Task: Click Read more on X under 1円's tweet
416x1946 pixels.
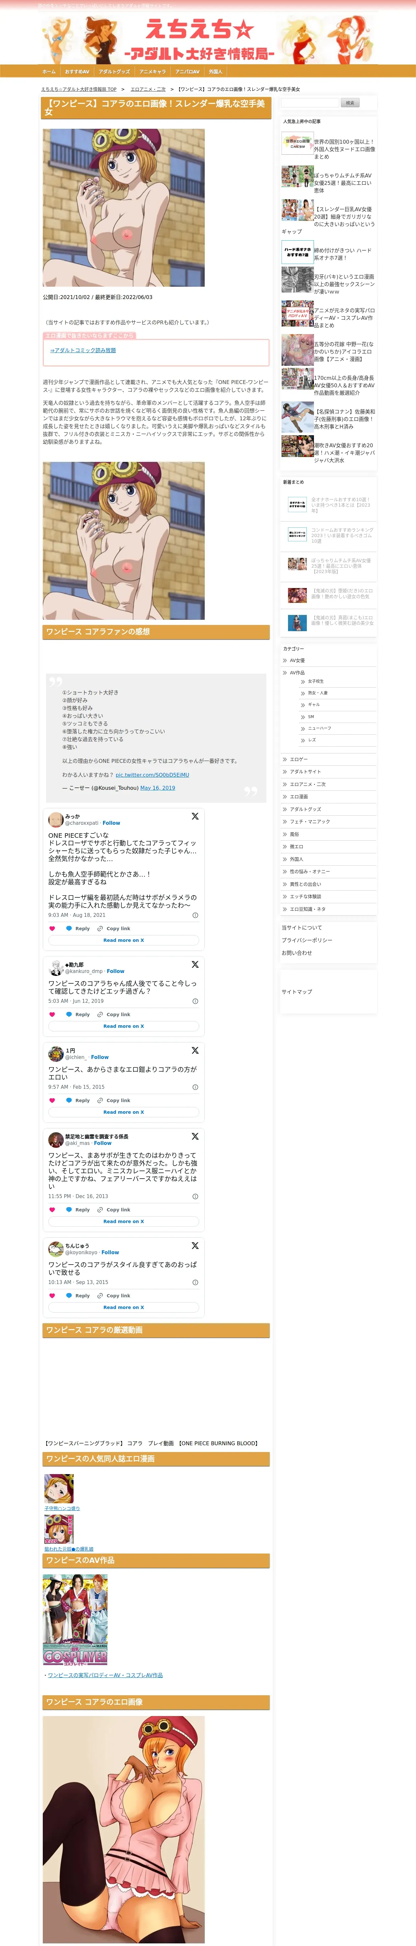Action: coord(124,1113)
